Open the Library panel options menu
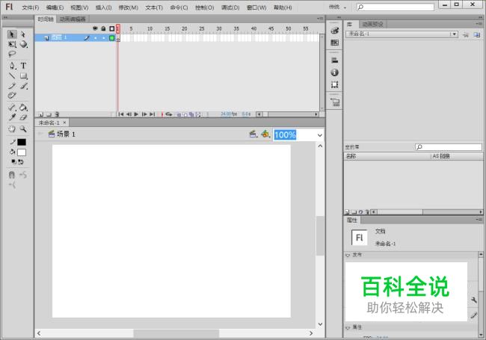Image resolution: width=486 pixels, height=340 pixels. (x=479, y=24)
